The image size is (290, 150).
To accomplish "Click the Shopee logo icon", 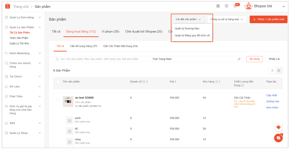I will [7, 6].
